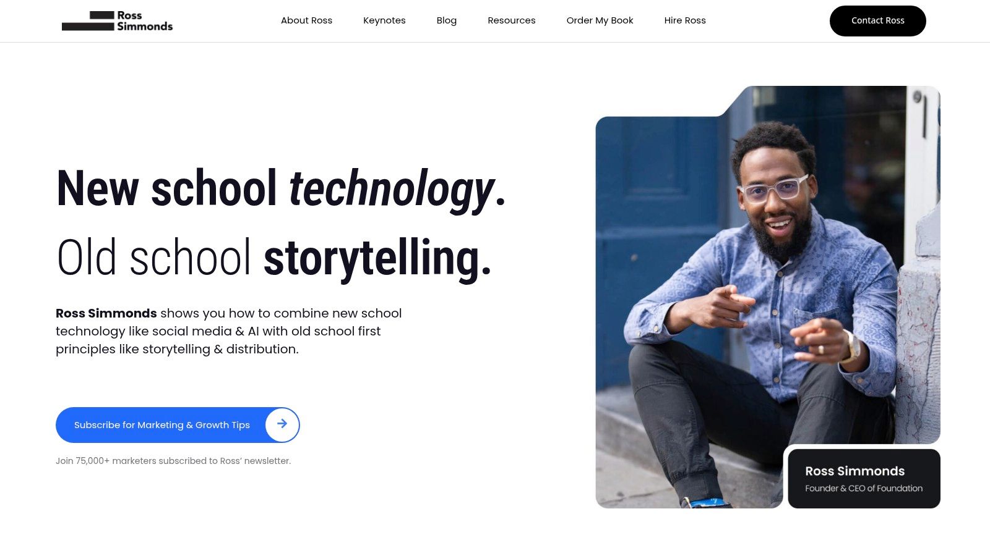Open the About Ross menu item
990x556 pixels.
tap(306, 20)
